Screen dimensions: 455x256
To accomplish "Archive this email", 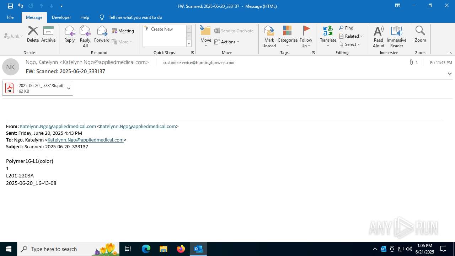I will click(48, 34).
